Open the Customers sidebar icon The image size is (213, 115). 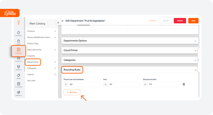19,58
